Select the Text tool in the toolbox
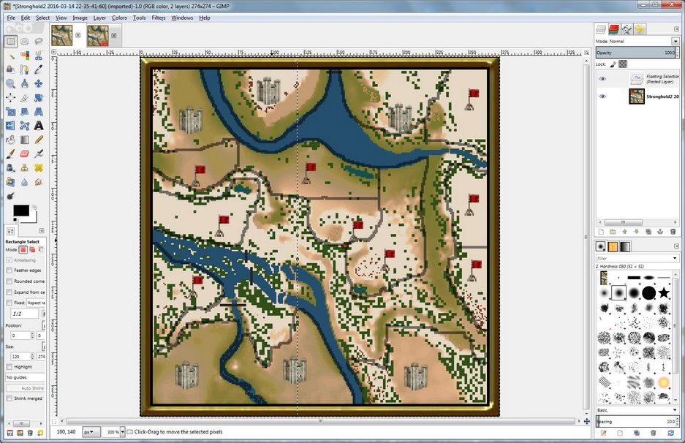The width and height of the screenshot is (685, 443). coord(39,126)
